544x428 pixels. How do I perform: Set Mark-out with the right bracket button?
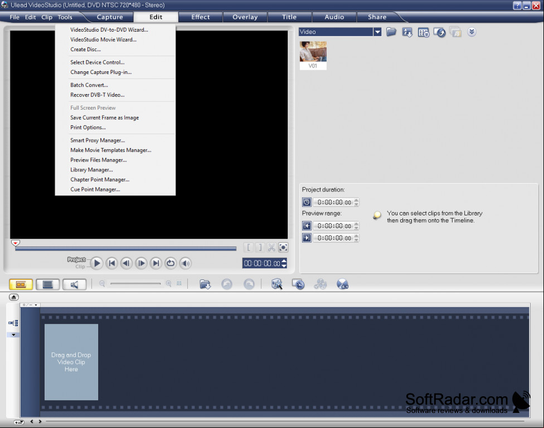click(x=260, y=248)
